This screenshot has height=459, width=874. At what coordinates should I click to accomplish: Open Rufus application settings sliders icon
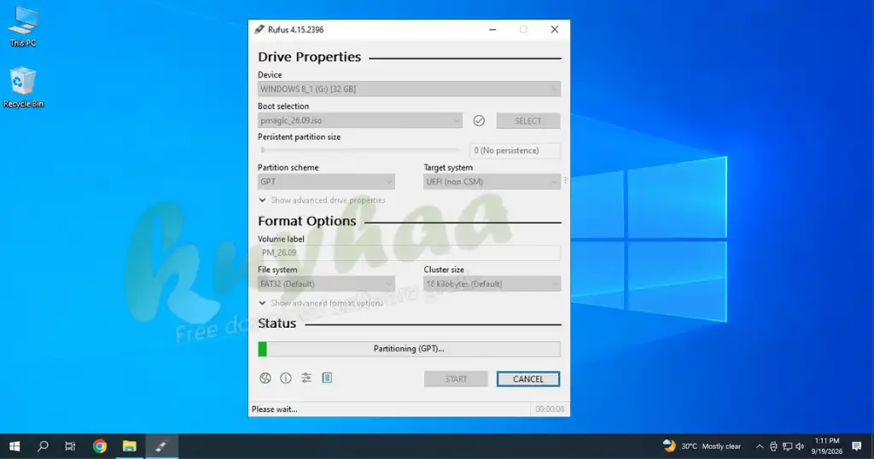click(306, 378)
